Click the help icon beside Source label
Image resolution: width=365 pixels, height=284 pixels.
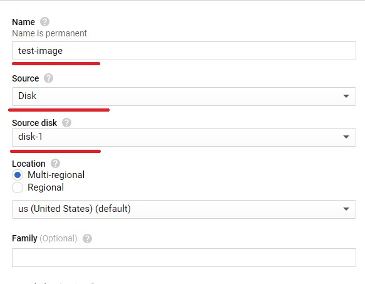[x=48, y=78]
